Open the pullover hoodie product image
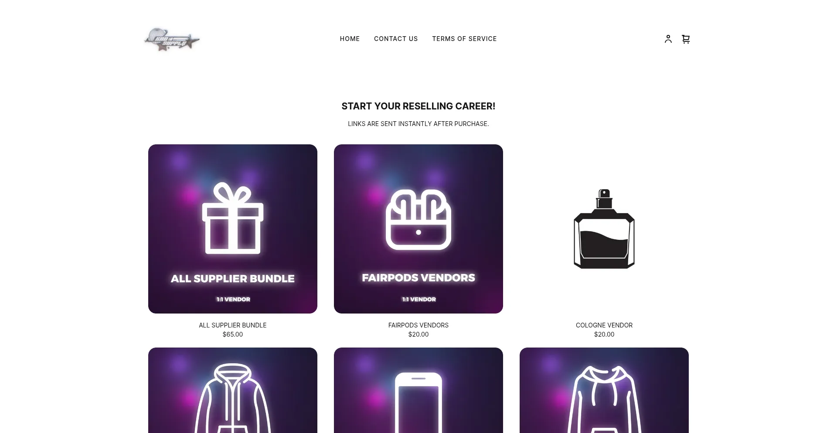 pos(604,390)
